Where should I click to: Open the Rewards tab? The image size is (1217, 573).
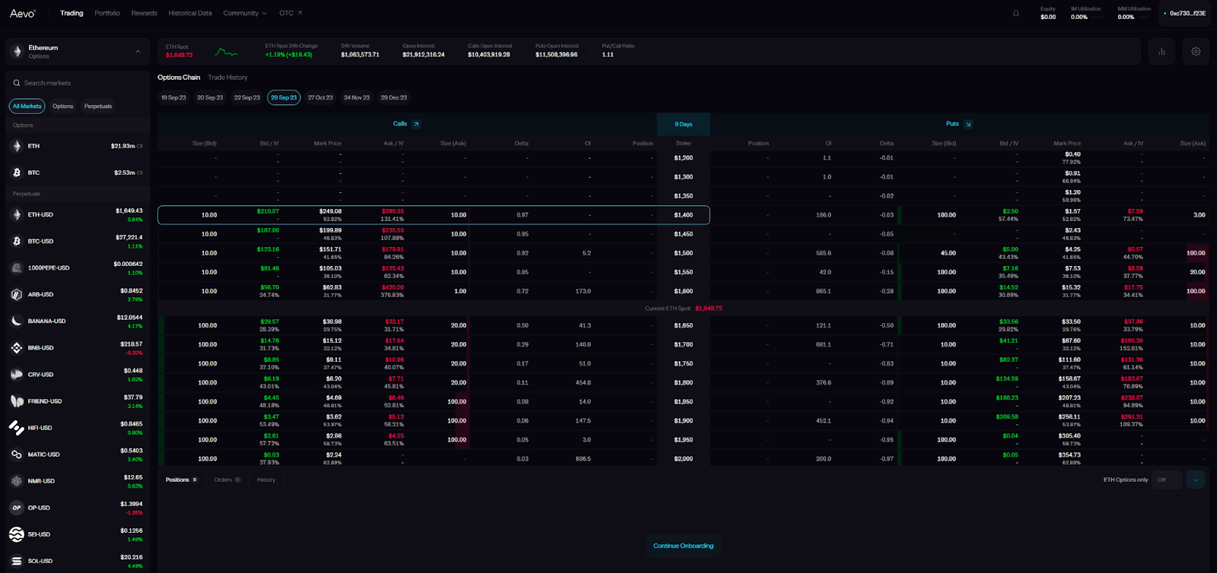click(x=144, y=13)
